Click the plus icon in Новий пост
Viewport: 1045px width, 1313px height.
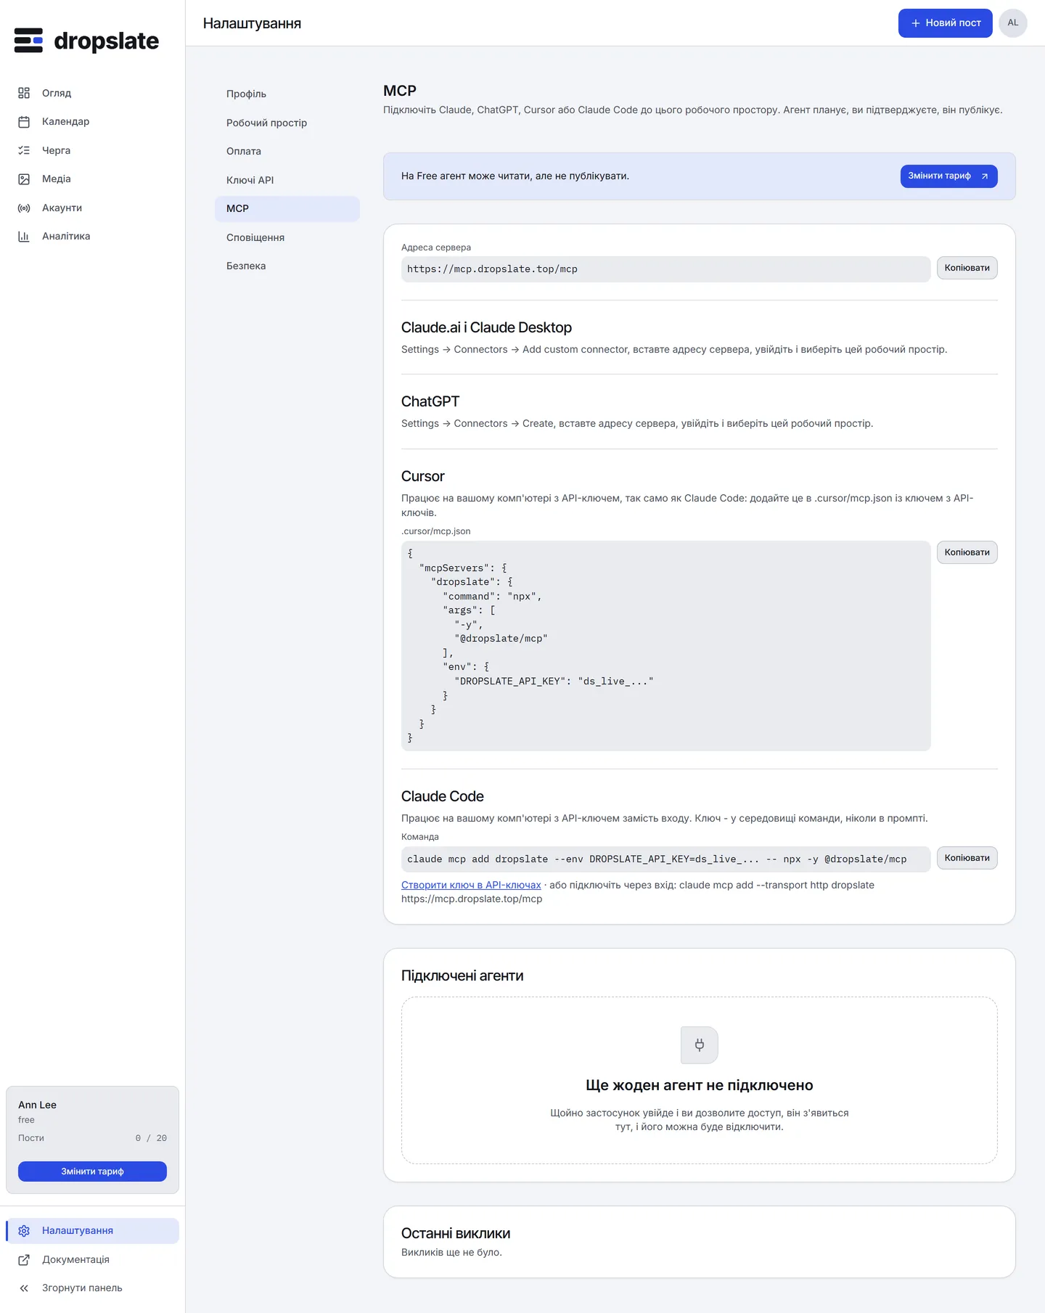(916, 23)
